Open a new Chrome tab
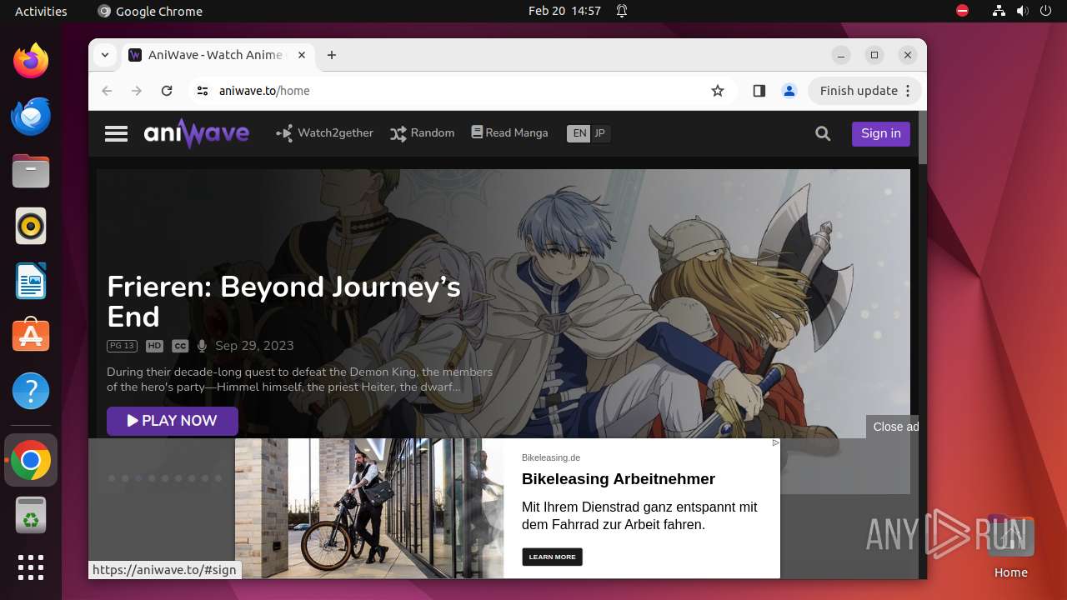This screenshot has height=600, width=1067. coord(332,55)
